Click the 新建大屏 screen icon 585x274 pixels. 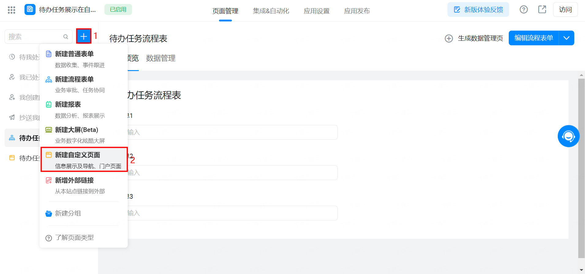coord(49,129)
